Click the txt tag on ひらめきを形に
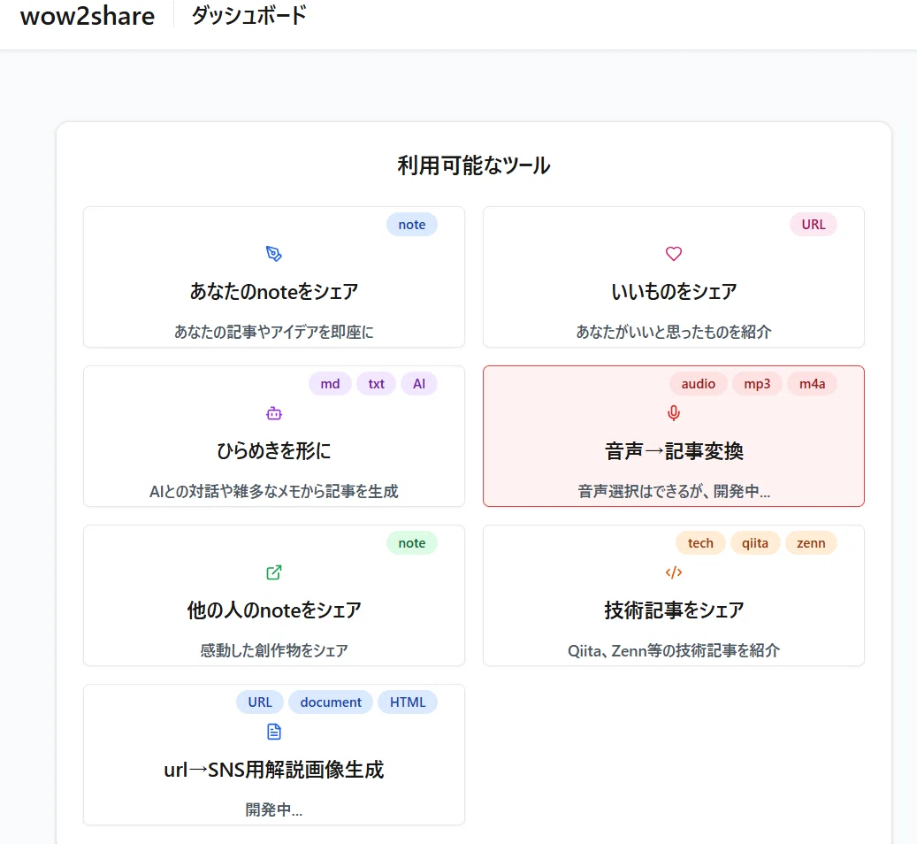Screen dimensions: 917x844 pyautogui.click(x=376, y=384)
